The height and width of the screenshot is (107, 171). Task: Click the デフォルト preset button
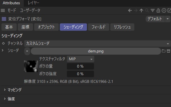point(155,19)
